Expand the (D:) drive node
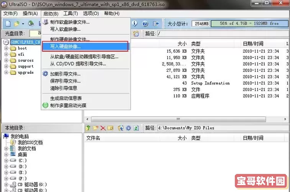The height and width of the screenshot is (192, 290). coord(6,166)
